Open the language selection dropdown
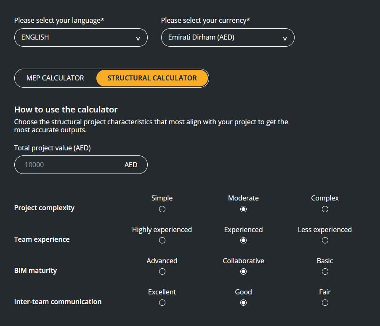 [80, 37]
